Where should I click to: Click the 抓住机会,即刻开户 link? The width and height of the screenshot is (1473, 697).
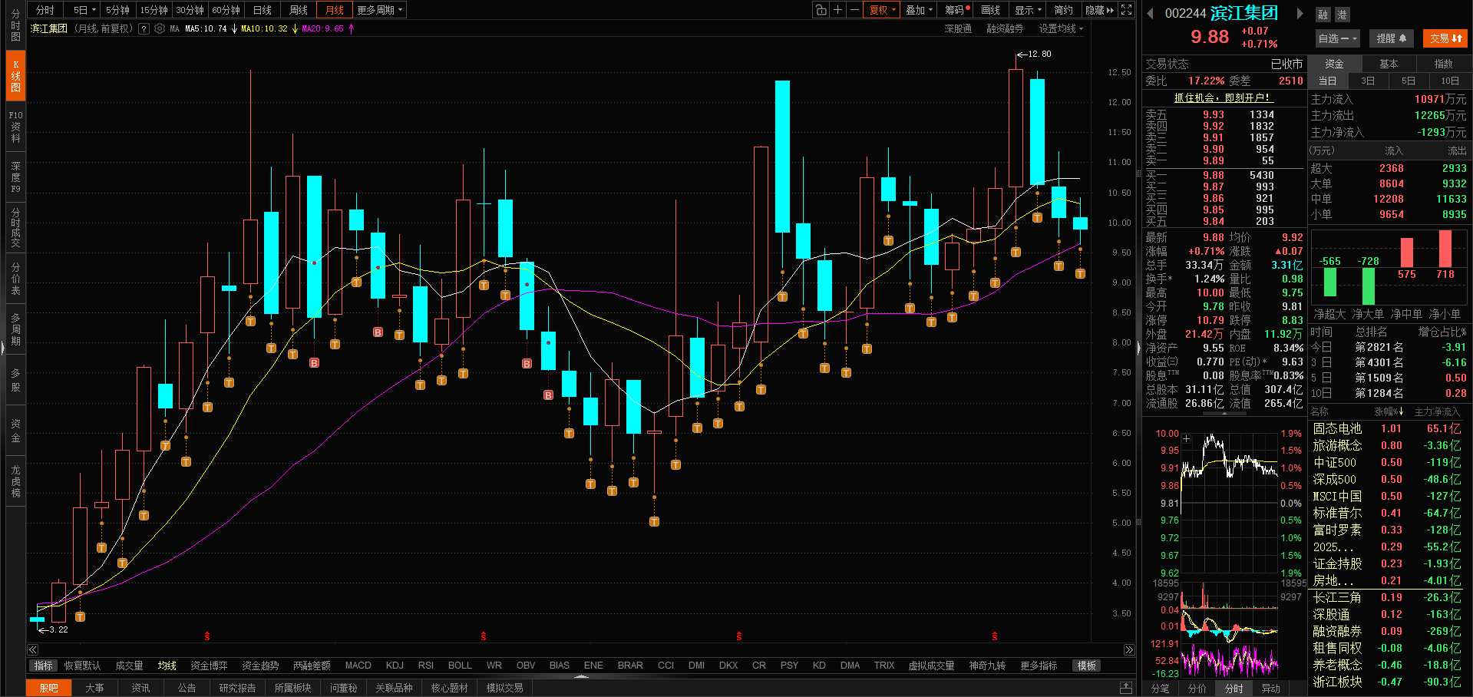(1223, 97)
